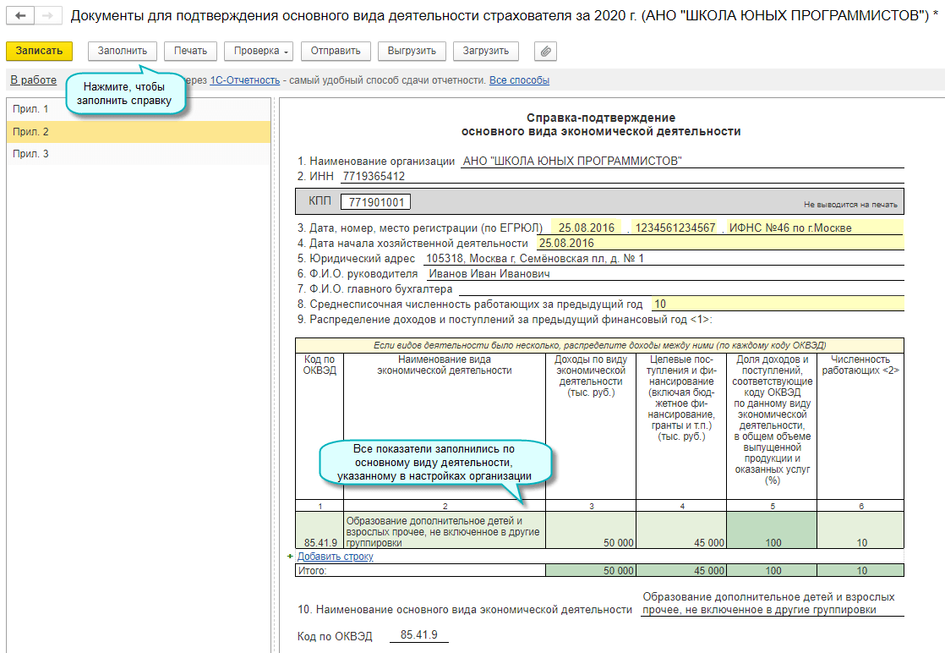Select Итого income total 50 000
Screen dimensions: 945x653
[591, 570]
